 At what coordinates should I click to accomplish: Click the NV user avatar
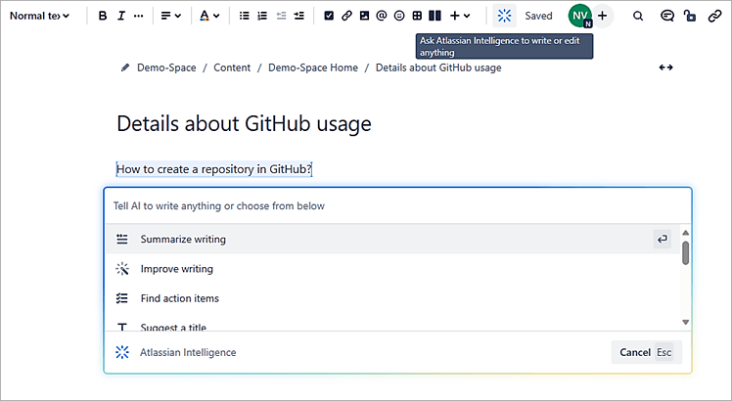(x=579, y=16)
